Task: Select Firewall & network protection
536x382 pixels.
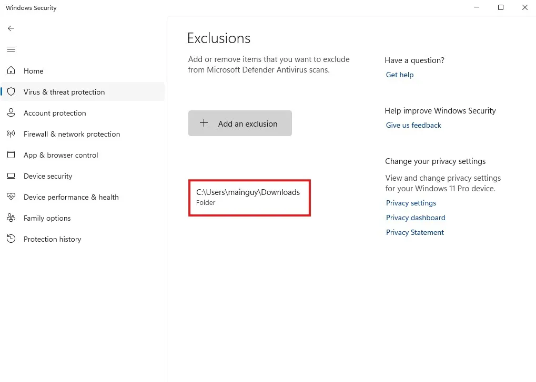Action: (x=72, y=134)
